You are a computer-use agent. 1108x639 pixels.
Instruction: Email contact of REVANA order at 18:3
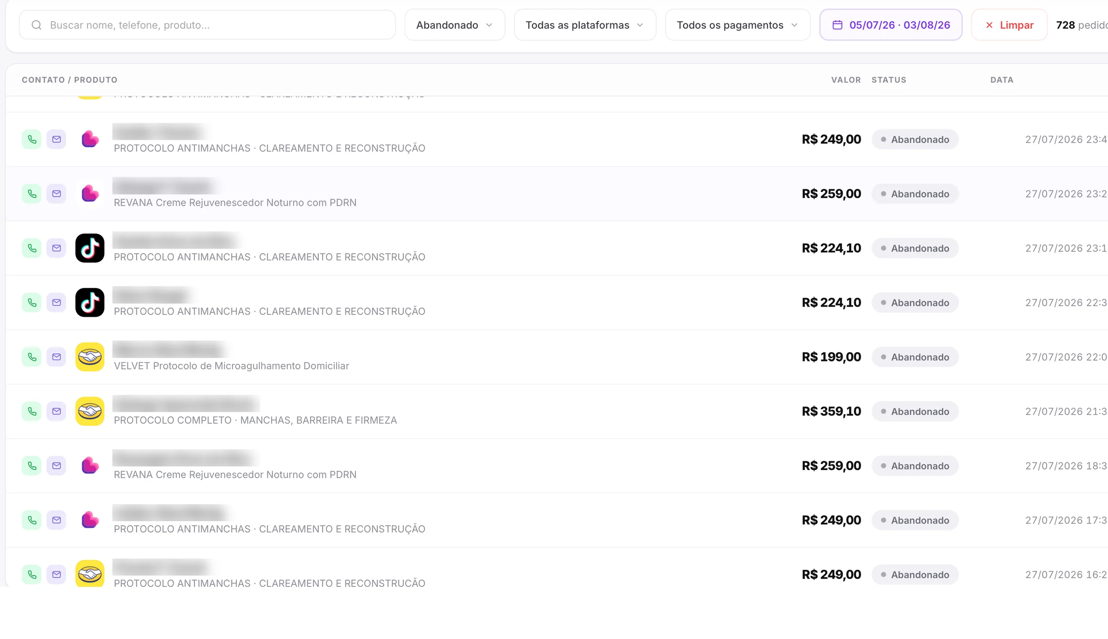tap(56, 466)
